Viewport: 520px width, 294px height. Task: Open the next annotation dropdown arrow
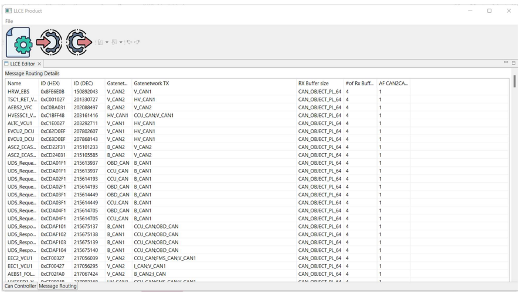[x=107, y=43]
